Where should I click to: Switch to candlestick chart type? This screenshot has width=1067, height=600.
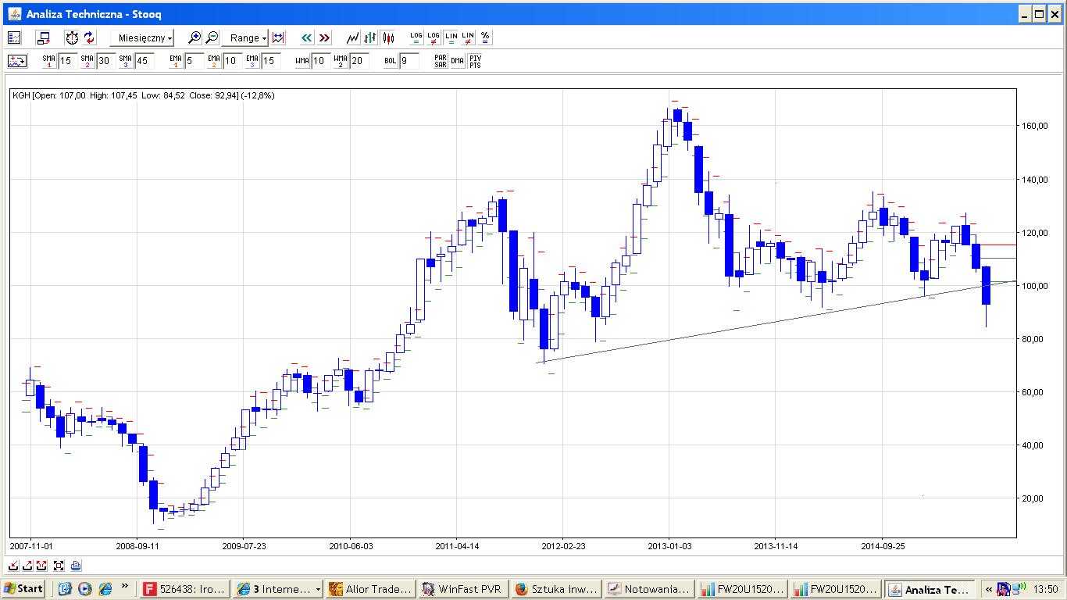tap(388, 37)
